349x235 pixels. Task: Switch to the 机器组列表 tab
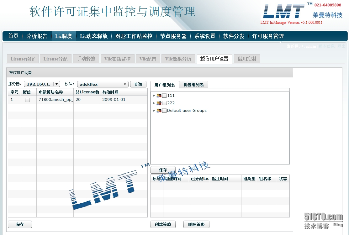[x=193, y=85]
